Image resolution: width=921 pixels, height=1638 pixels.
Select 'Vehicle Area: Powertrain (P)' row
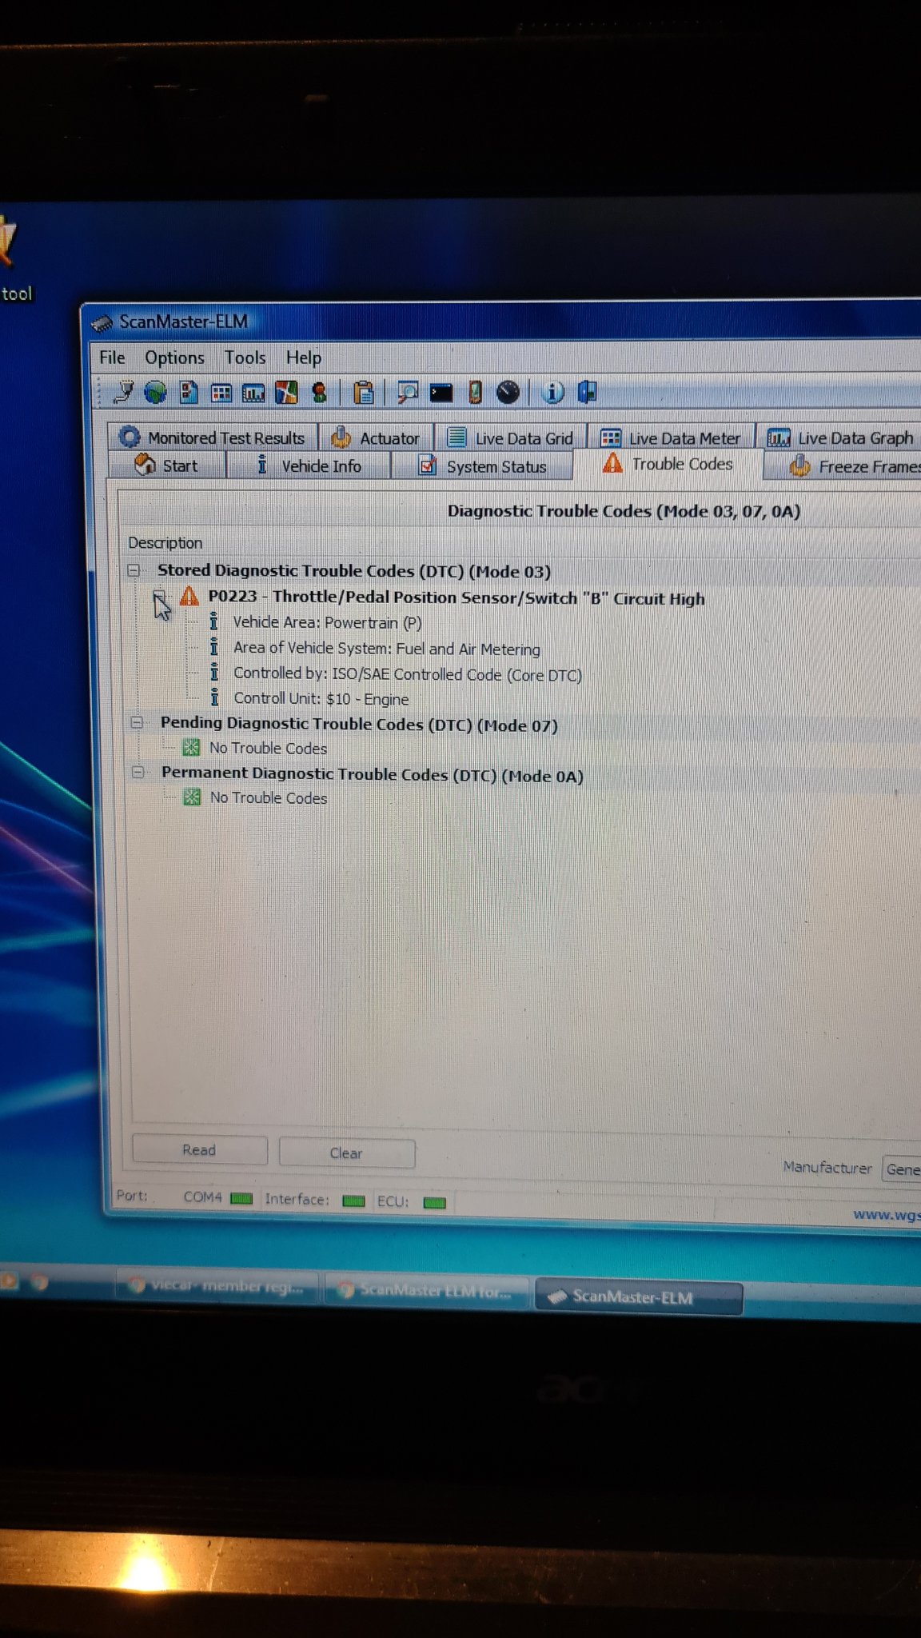327,622
